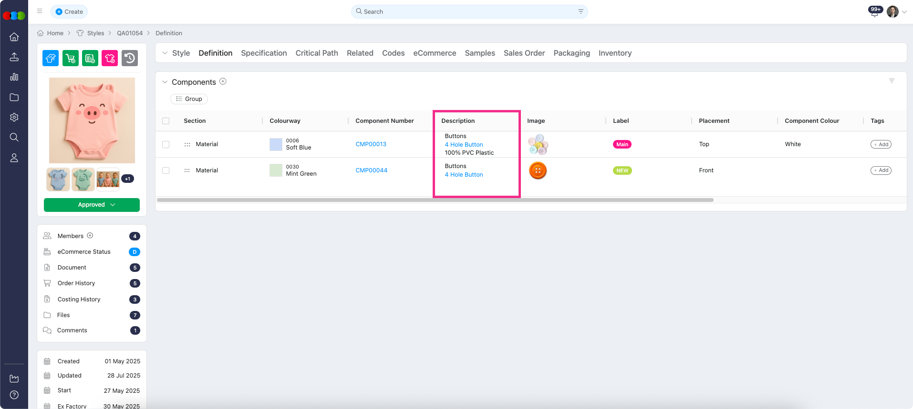The image size is (913, 409).
Task: Open the sidebar analytics bar-chart icon
Action: pyautogui.click(x=14, y=77)
